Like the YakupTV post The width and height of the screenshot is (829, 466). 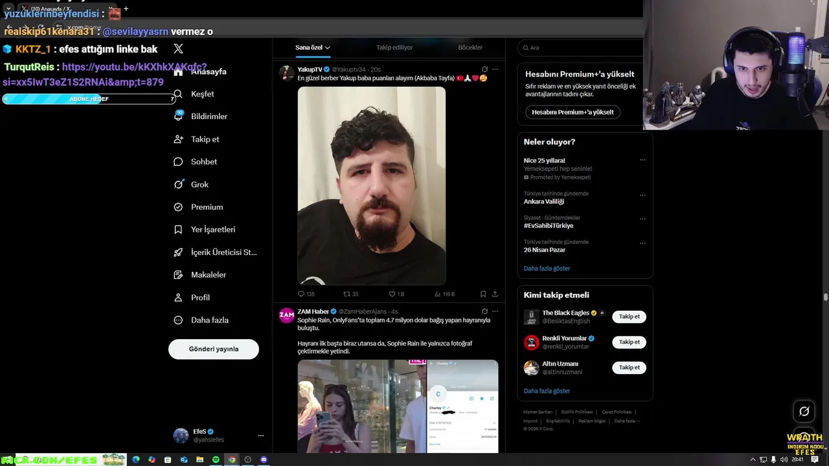coord(396,294)
